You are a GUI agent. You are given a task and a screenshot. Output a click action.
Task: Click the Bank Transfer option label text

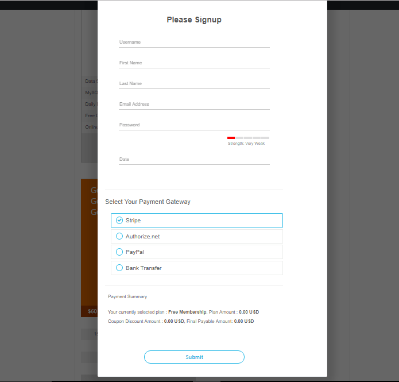[x=144, y=268]
